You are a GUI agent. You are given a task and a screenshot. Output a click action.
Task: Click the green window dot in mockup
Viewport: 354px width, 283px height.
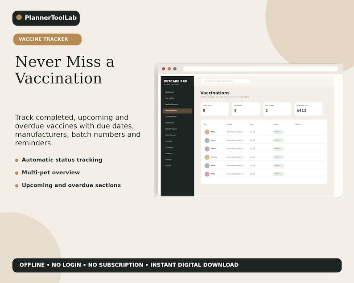coord(175,69)
